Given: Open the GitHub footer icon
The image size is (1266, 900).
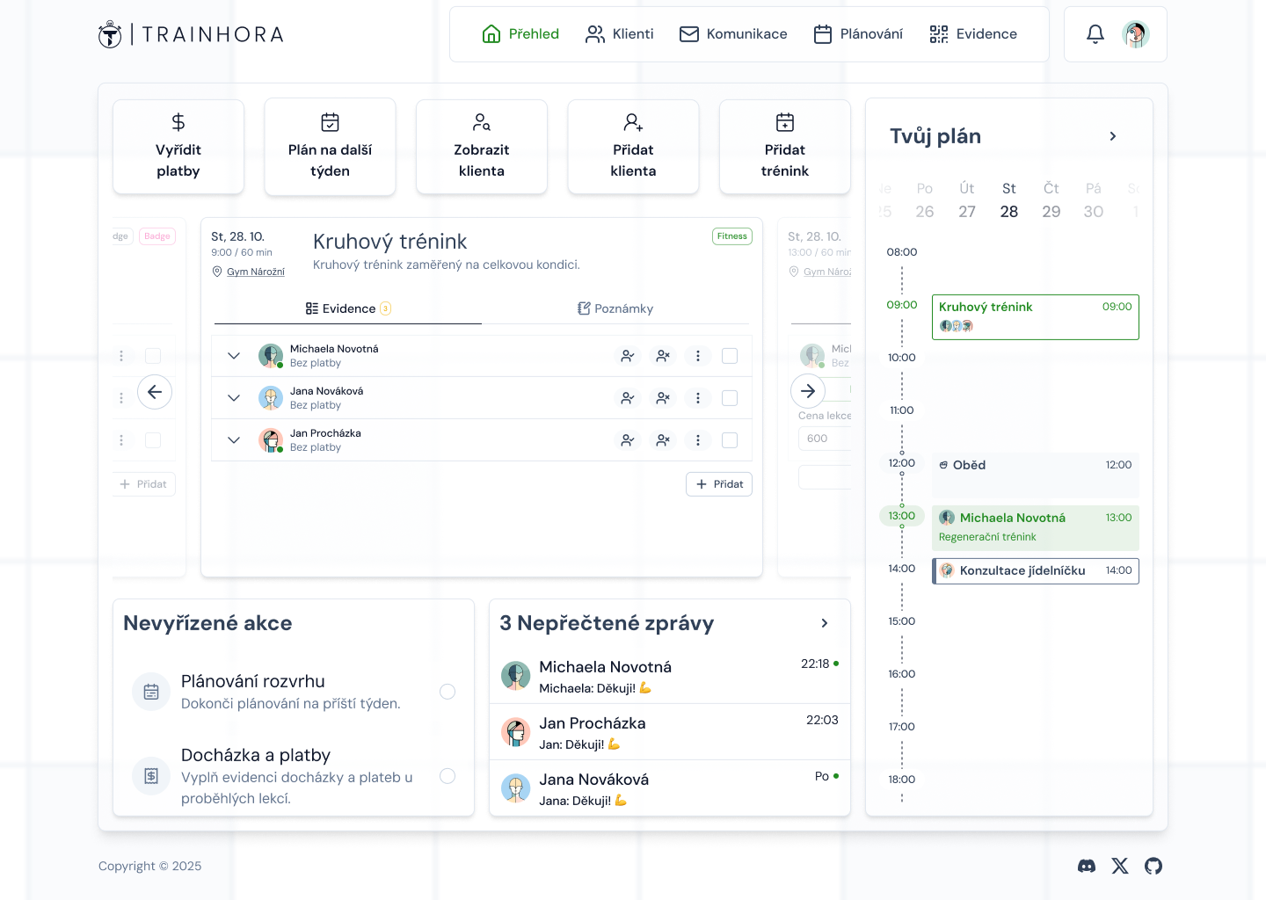Looking at the screenshot, I should (x=1153, y=866).
